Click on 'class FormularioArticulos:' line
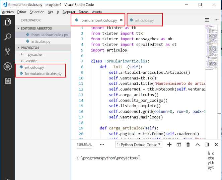 pos(120,61)
